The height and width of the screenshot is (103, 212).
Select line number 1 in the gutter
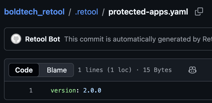point(31,90)
